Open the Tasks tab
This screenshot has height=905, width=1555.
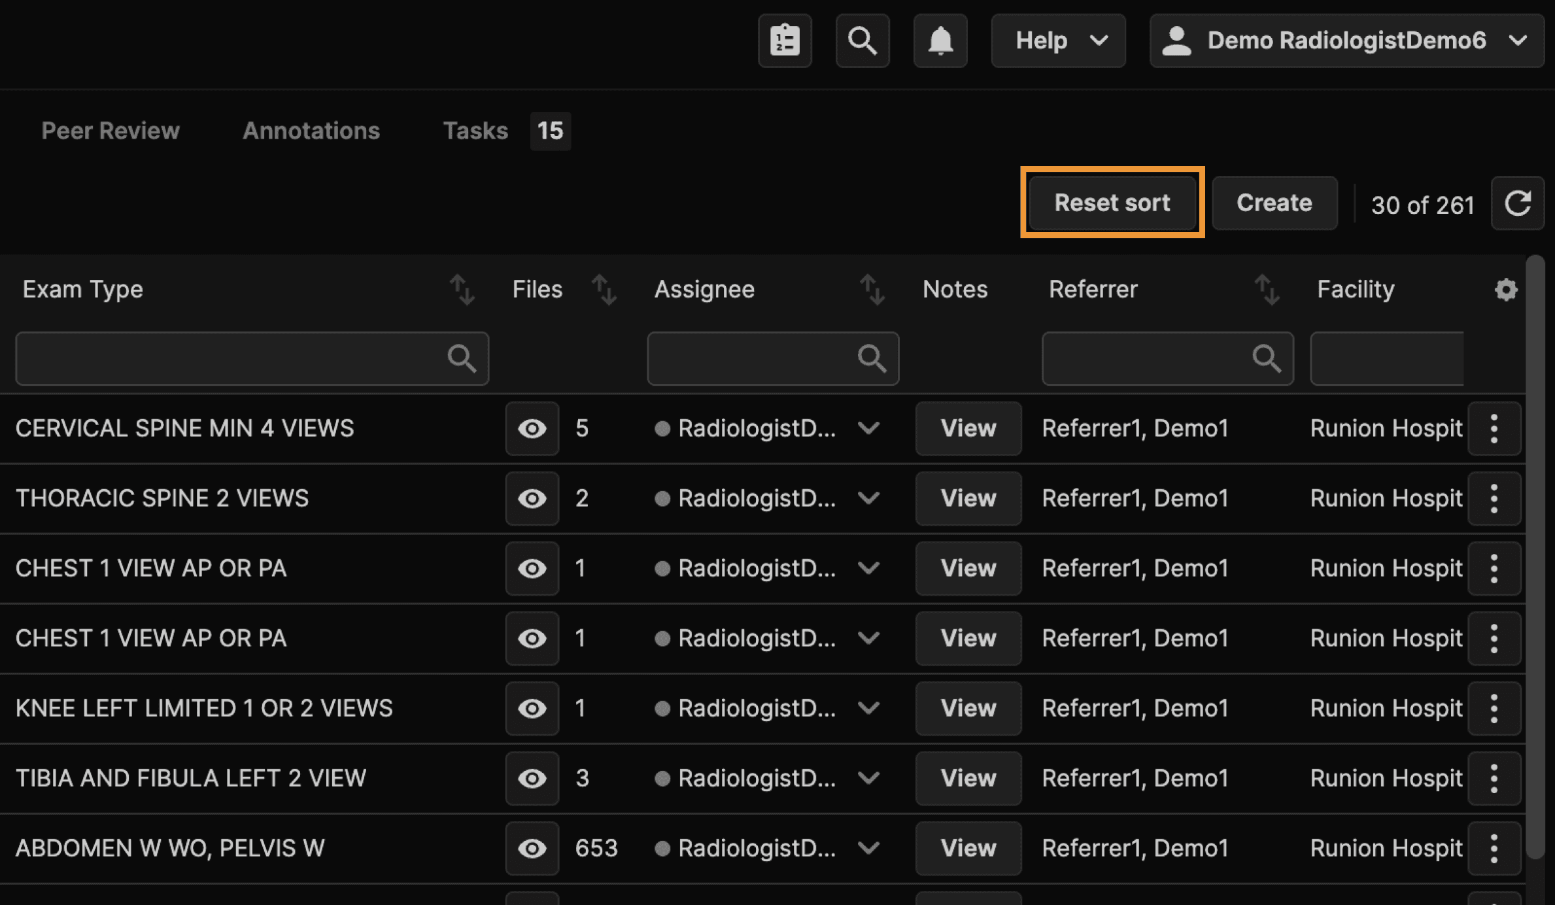[x=475, y=131]
